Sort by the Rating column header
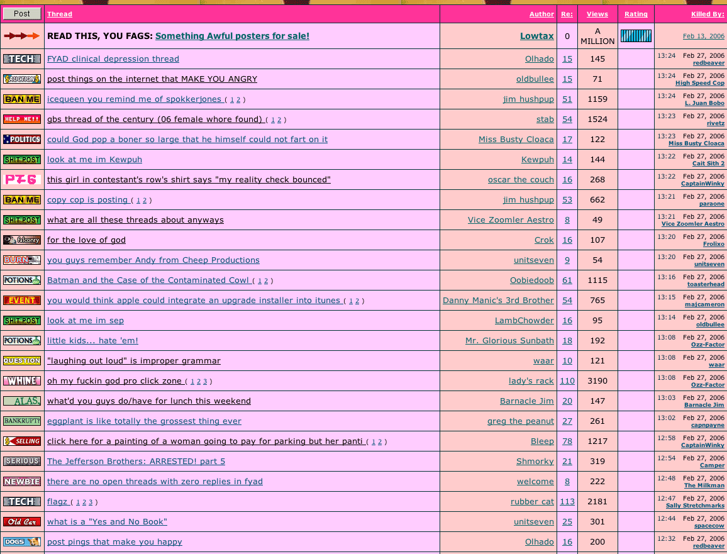 pyautogui.click(x=636, y=14)
